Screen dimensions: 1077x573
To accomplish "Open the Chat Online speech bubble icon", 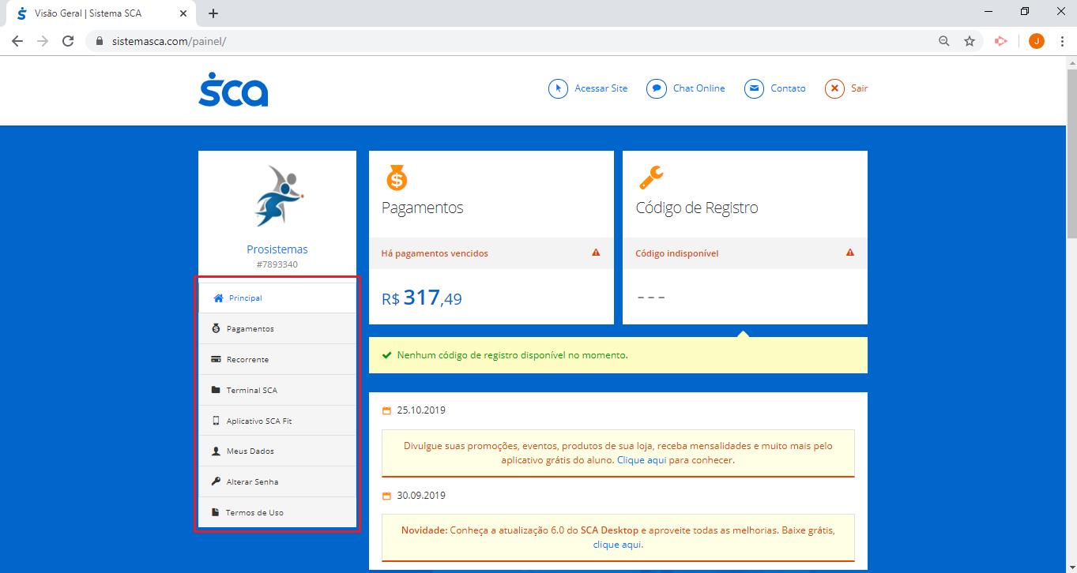I will [x=657, y=88].
